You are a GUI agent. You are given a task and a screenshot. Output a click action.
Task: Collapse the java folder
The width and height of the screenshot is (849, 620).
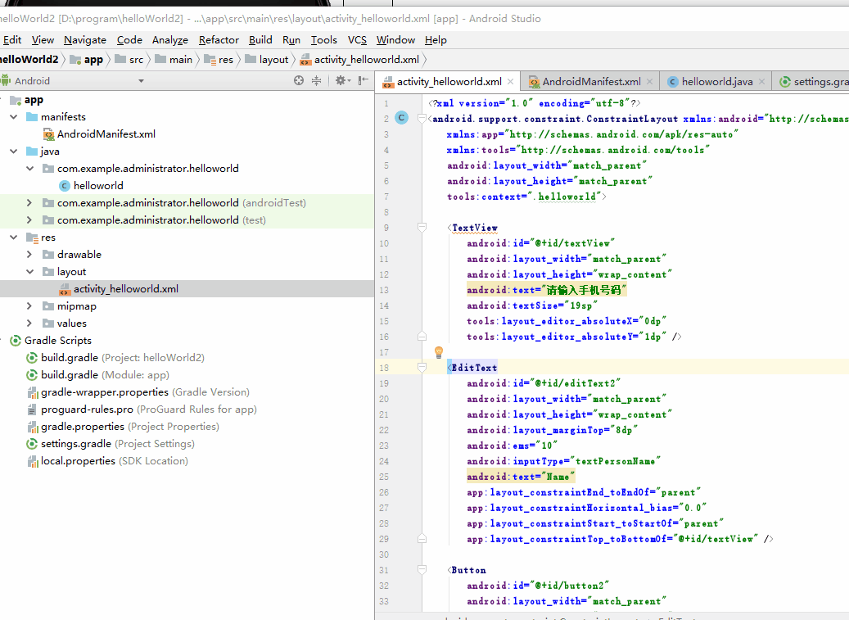point(14,152)
